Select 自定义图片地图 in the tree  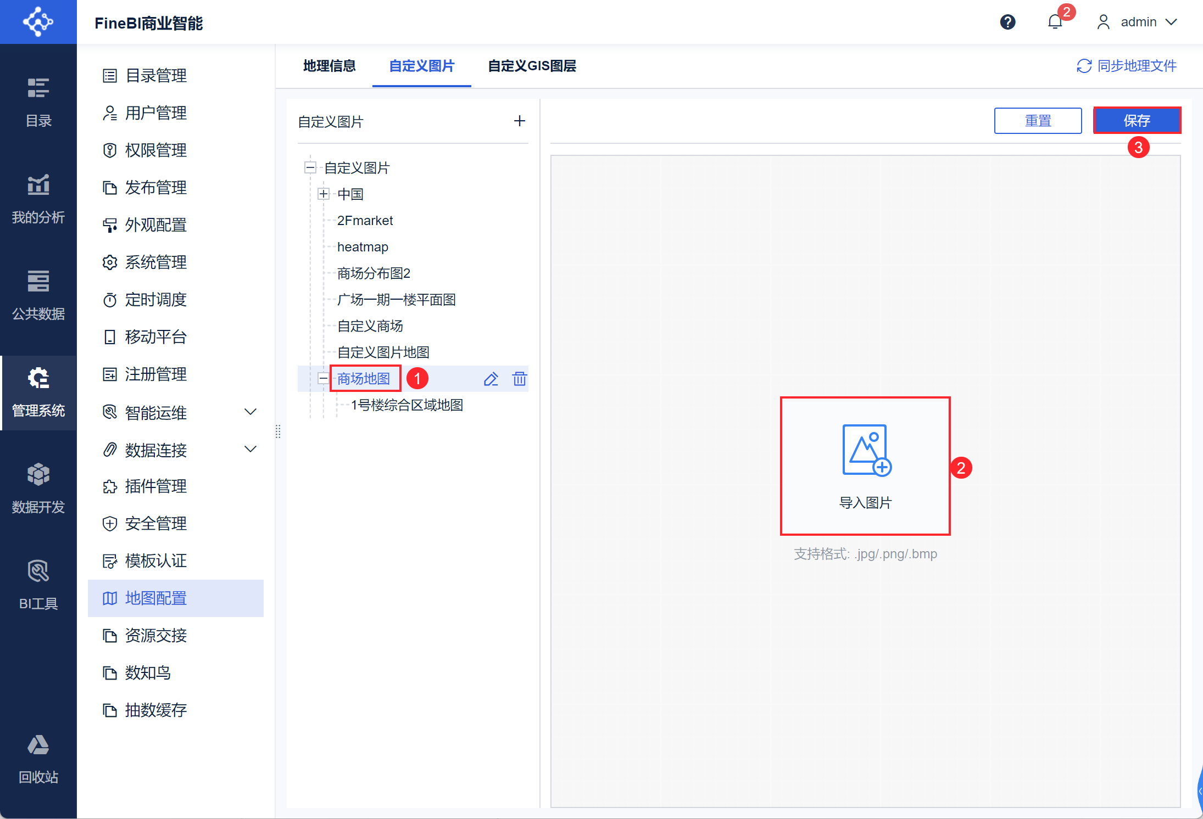(383, 352)
